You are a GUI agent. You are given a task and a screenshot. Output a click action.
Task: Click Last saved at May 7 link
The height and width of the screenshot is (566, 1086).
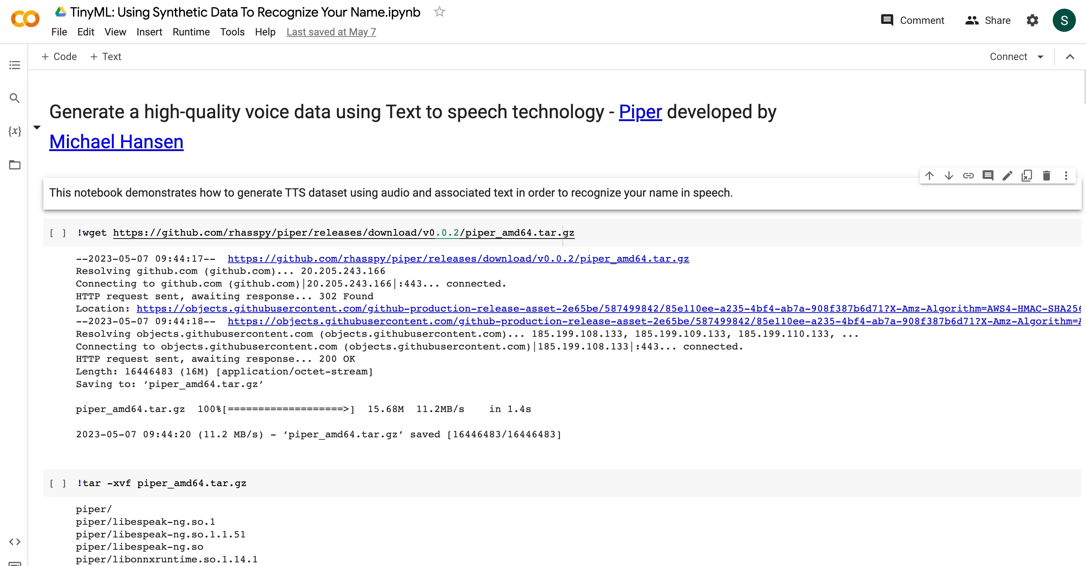(x=331, y=32)
